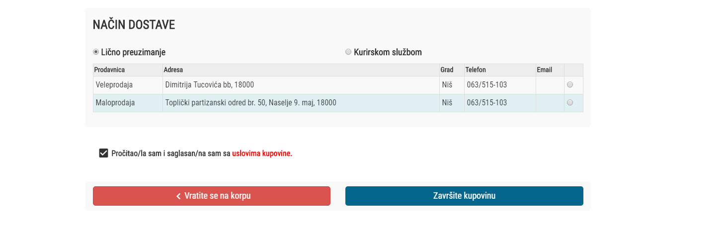Click the Vratite se na korpu button
The width and height of the screenshot is (726, 234).
coord(212,196)
